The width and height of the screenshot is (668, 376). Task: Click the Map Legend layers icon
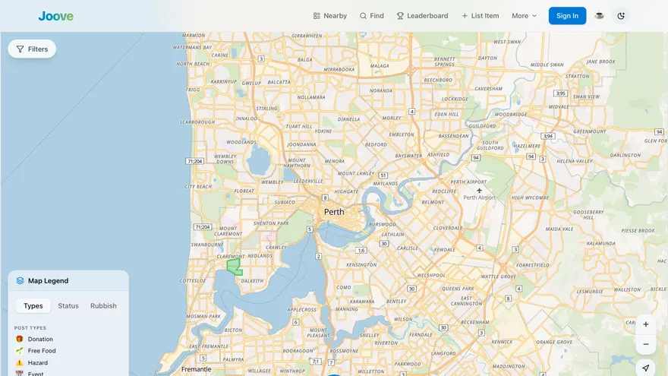coord(20,280)
